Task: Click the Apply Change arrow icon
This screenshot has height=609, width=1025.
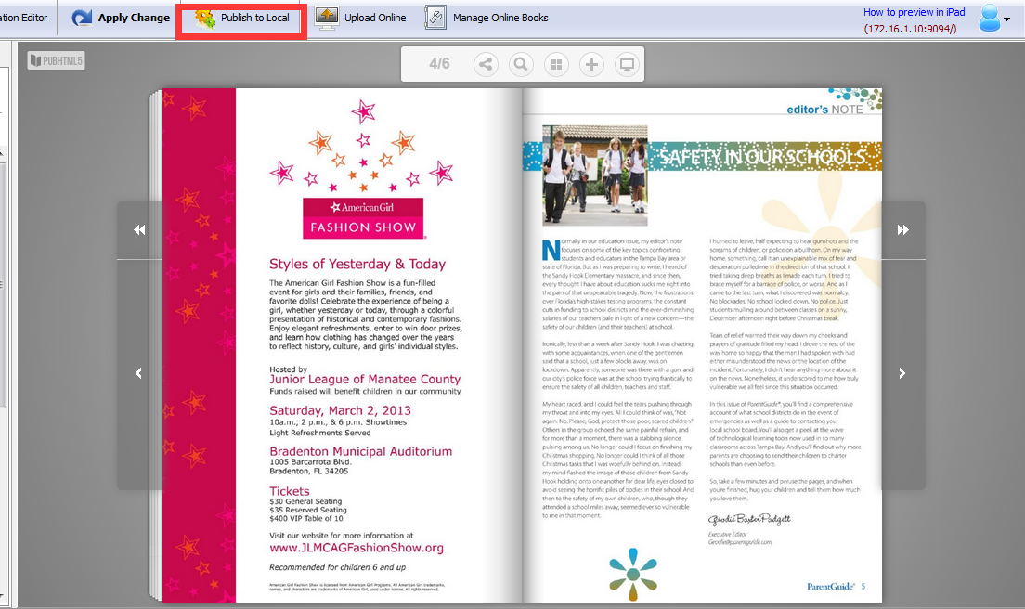Action: coord(82,18)
